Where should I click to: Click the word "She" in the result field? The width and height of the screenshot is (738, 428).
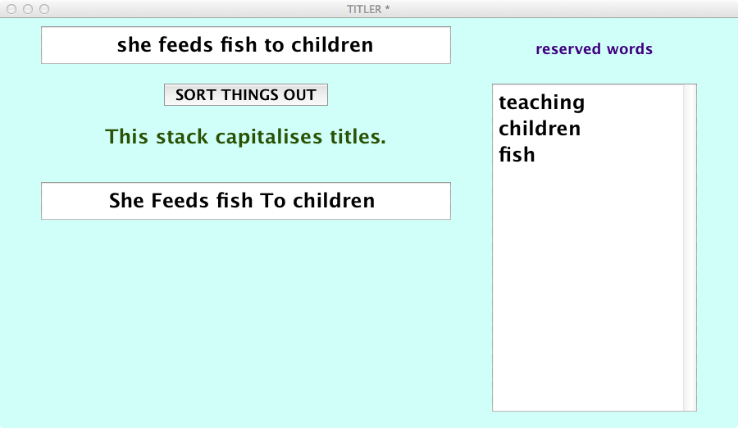coord(126,201)
